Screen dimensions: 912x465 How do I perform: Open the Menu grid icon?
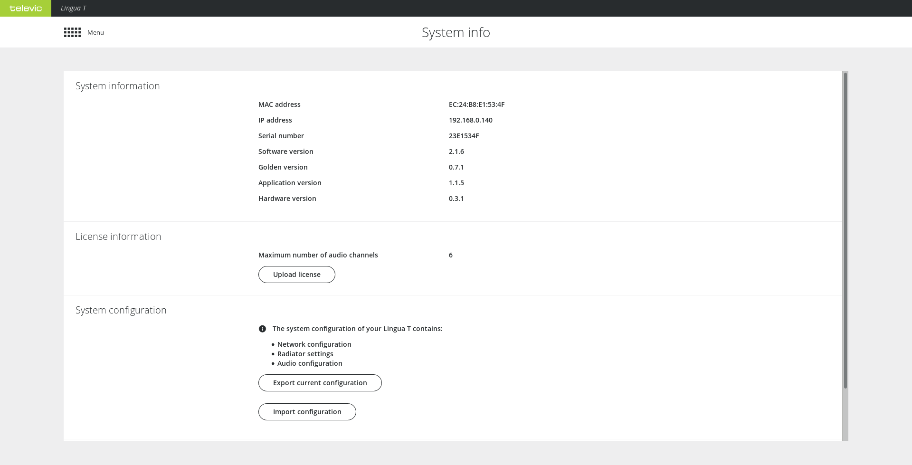point(72,32)
